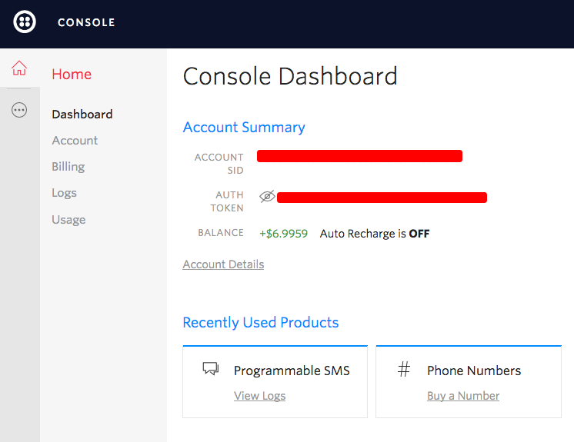574x442 pixels.
Task: Click the Home house icon in sidebar
Action: [x=19, y=68]
